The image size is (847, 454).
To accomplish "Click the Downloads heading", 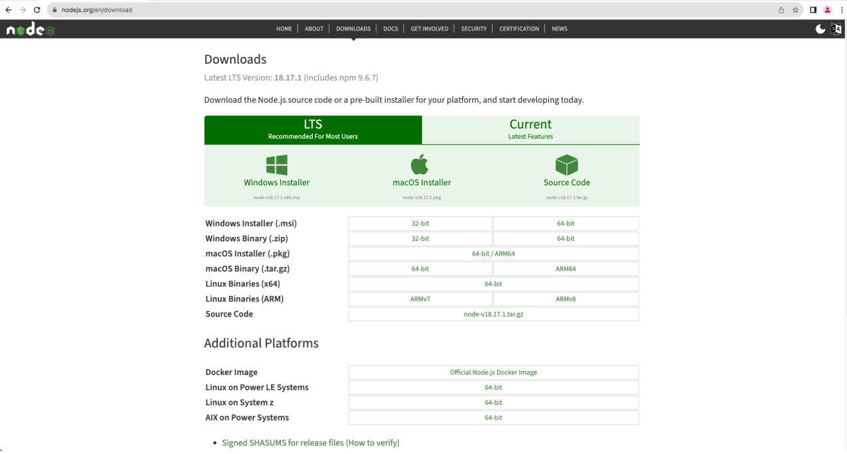I will pyautogui.click(x=235, y=59).
